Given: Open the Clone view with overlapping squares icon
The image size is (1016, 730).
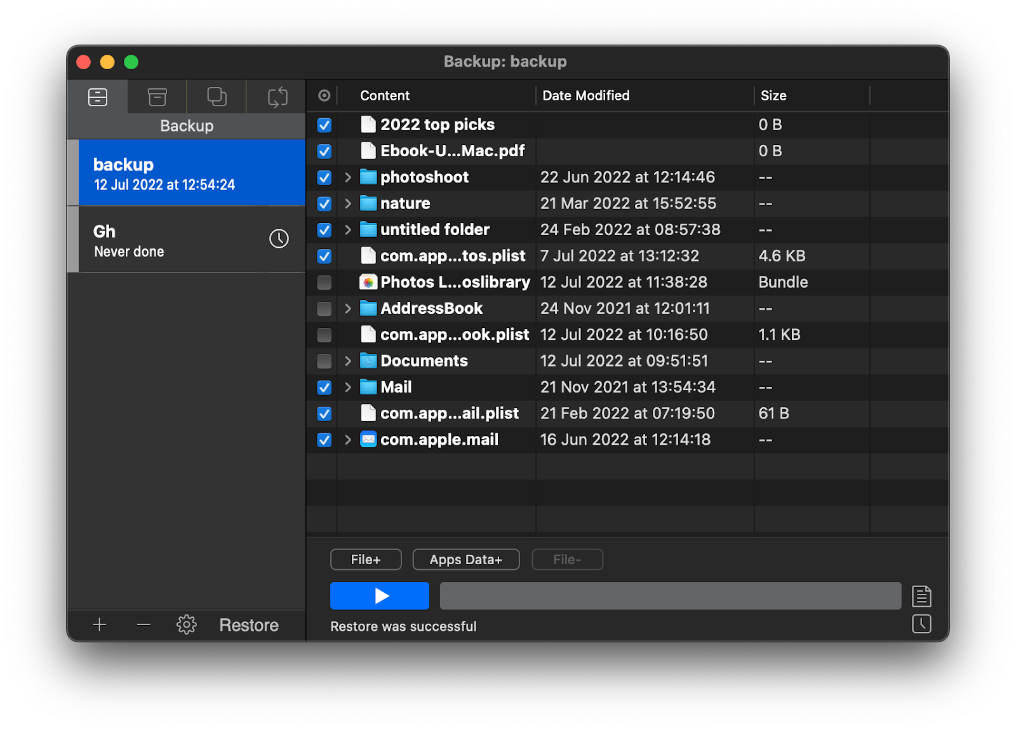Looking at the screenshot, I should pyautogui.click(x=217, y=97).
